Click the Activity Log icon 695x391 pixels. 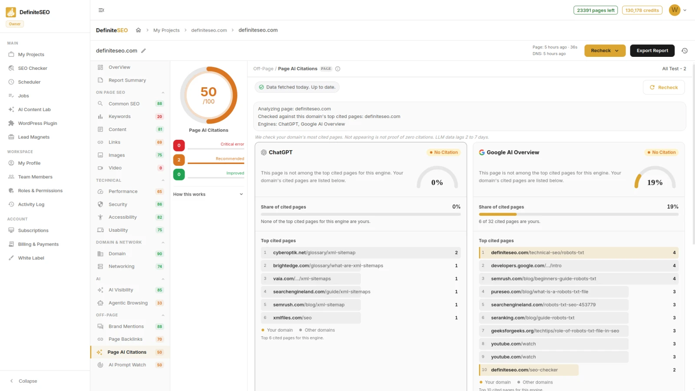coord(11,204)
